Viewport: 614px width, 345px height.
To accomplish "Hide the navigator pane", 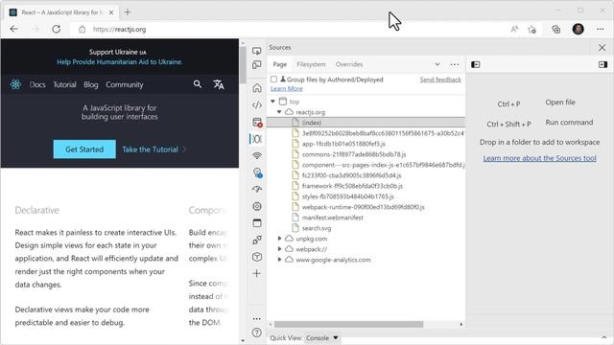I will (x=476, y=64).
